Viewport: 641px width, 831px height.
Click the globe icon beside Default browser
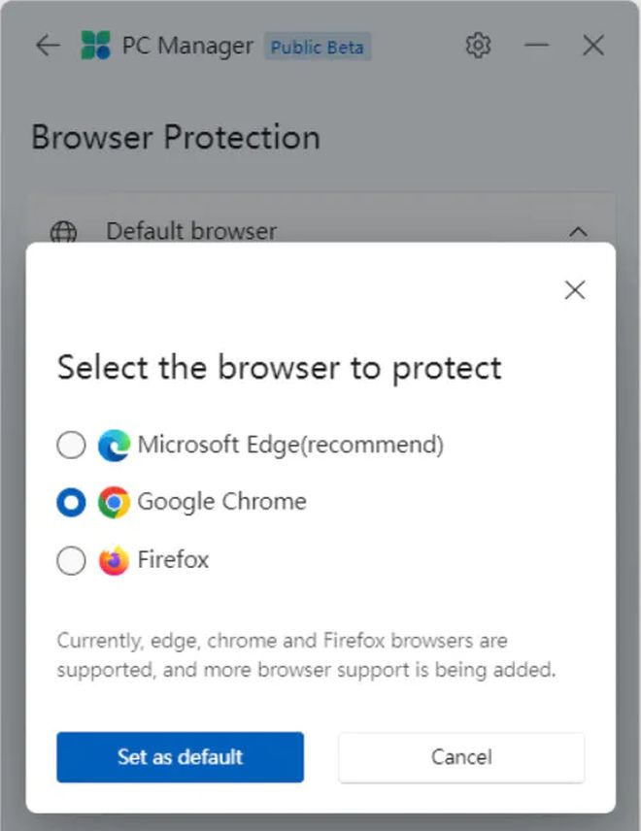(64, 233)
